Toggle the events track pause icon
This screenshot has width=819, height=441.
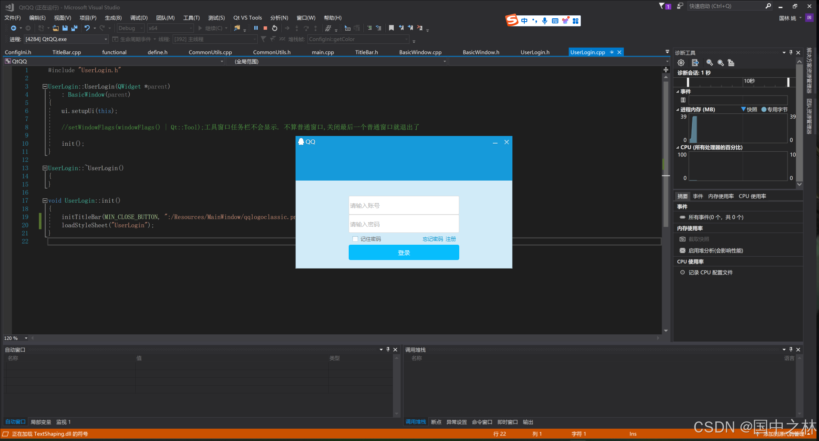[683, 100]
